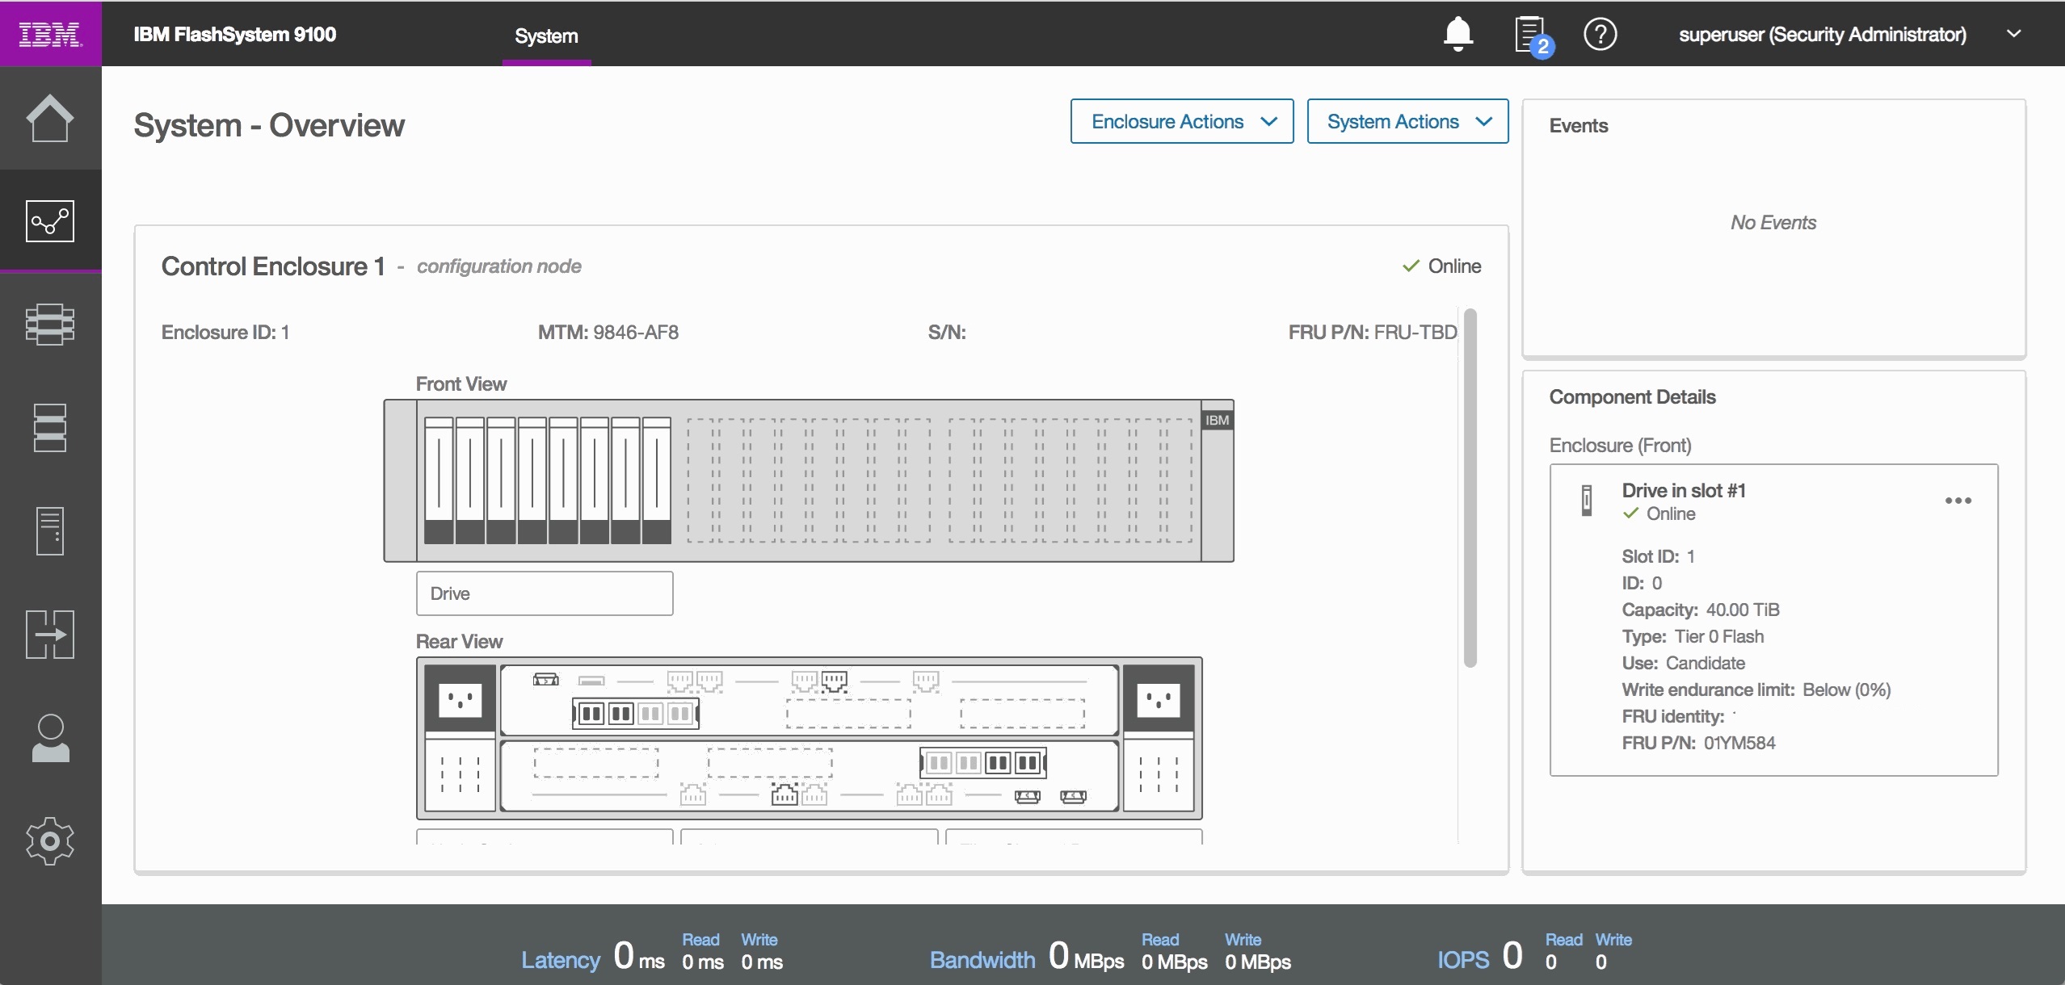Open the Settings gear sidebar icon
The height and width of the screenshot is (985, 2065).
(50, 841)
